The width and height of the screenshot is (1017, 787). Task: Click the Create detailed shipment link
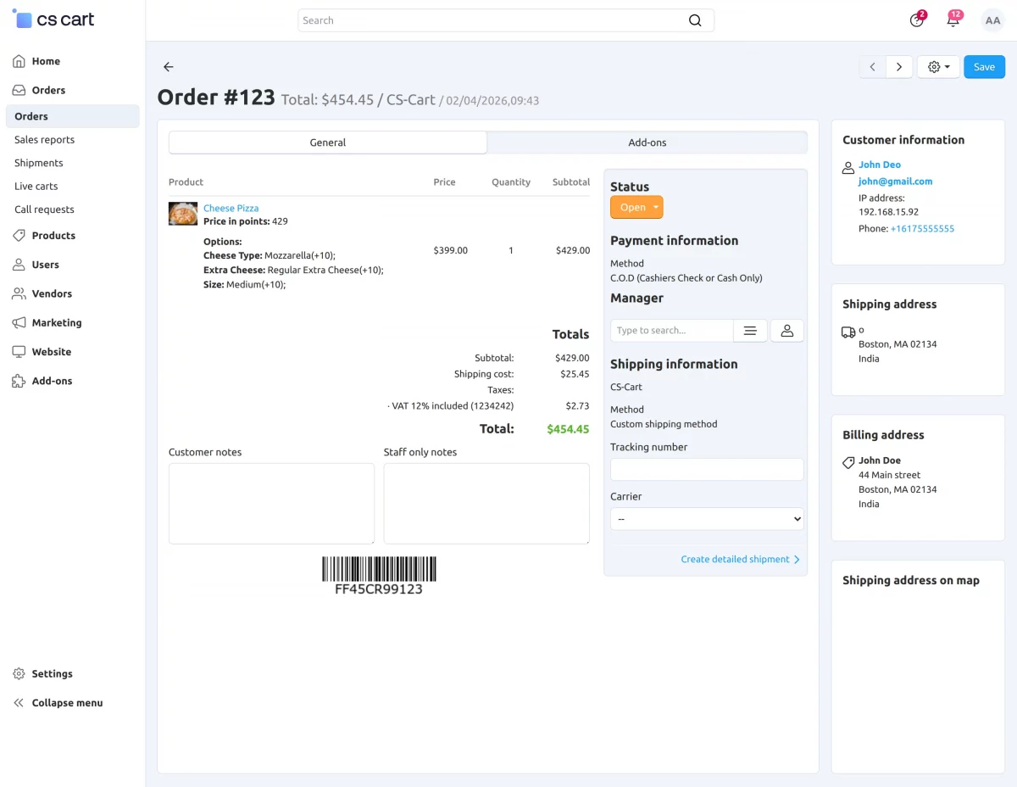(x=735, y=559)
